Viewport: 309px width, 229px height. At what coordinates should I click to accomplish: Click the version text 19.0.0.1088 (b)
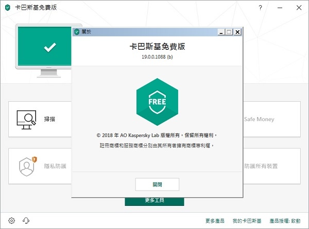[x=157, y=57]
